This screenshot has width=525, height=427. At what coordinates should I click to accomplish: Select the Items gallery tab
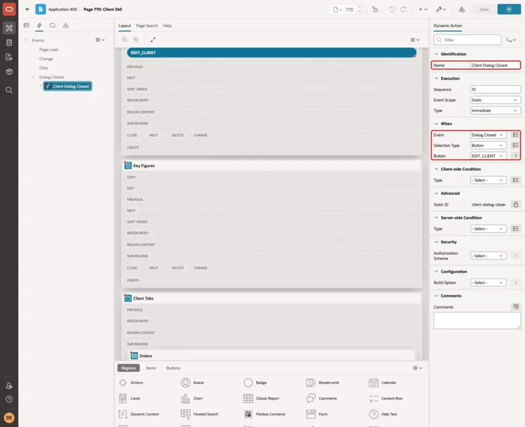[151, 368]
